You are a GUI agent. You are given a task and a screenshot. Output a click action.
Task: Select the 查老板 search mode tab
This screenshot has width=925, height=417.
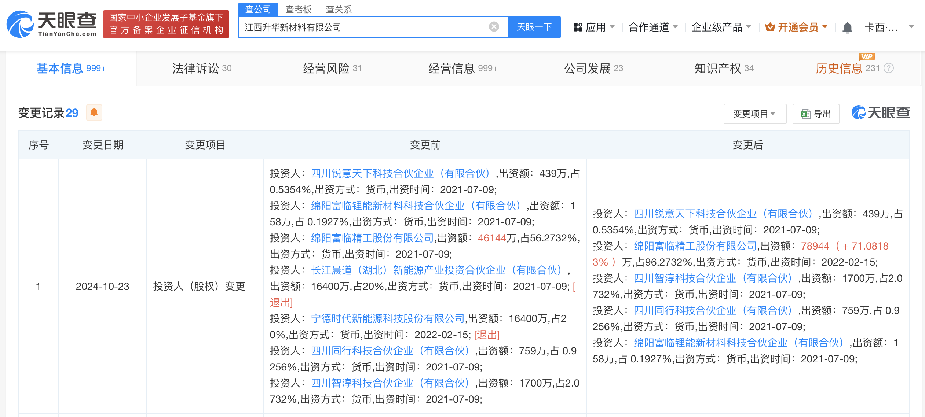tap(298, 10)
